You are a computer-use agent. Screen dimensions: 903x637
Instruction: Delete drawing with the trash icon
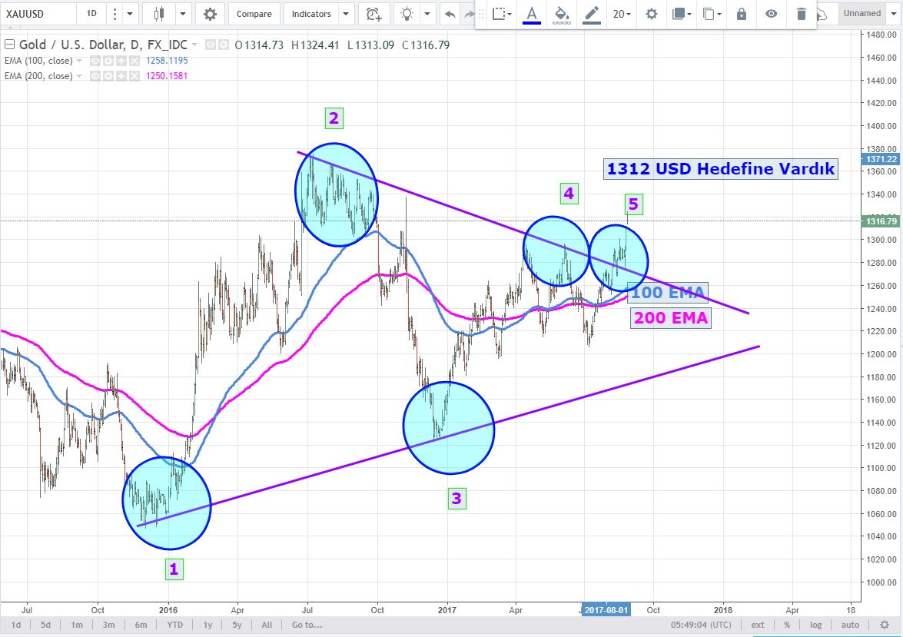[x=802, y=14]
